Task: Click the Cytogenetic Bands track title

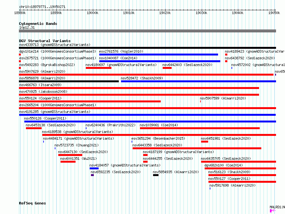Action: [38, 24]
